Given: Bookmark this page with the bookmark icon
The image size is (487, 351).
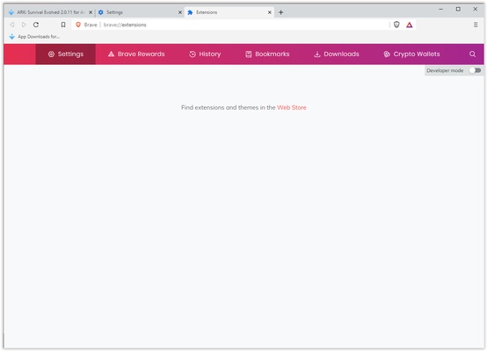Looking at the screenshot, I should click(63, 25).
